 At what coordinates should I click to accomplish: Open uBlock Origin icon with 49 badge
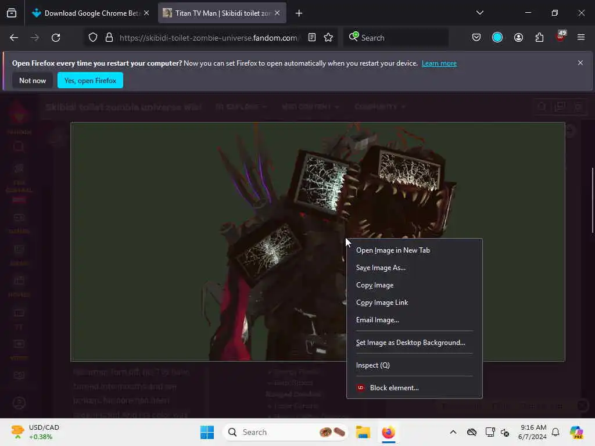click(561, 37)
